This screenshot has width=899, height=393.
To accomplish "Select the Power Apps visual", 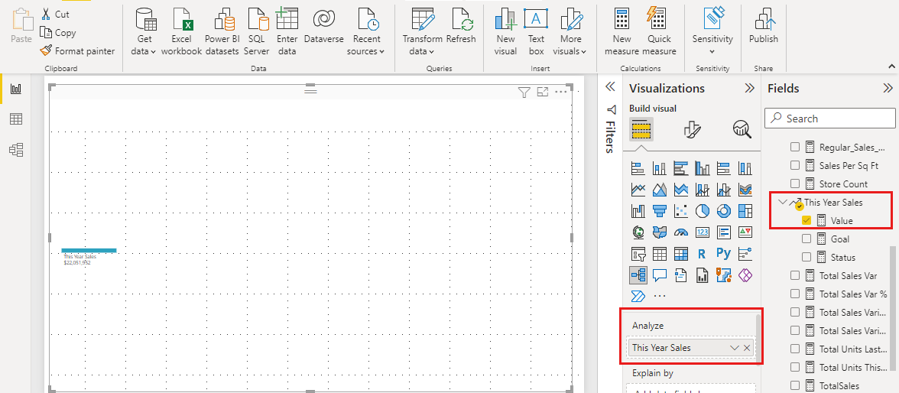I will click(x=745, y=275).
